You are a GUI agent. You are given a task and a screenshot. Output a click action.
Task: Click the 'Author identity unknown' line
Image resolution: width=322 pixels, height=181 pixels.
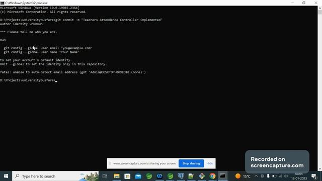click(x=21, y=24)
